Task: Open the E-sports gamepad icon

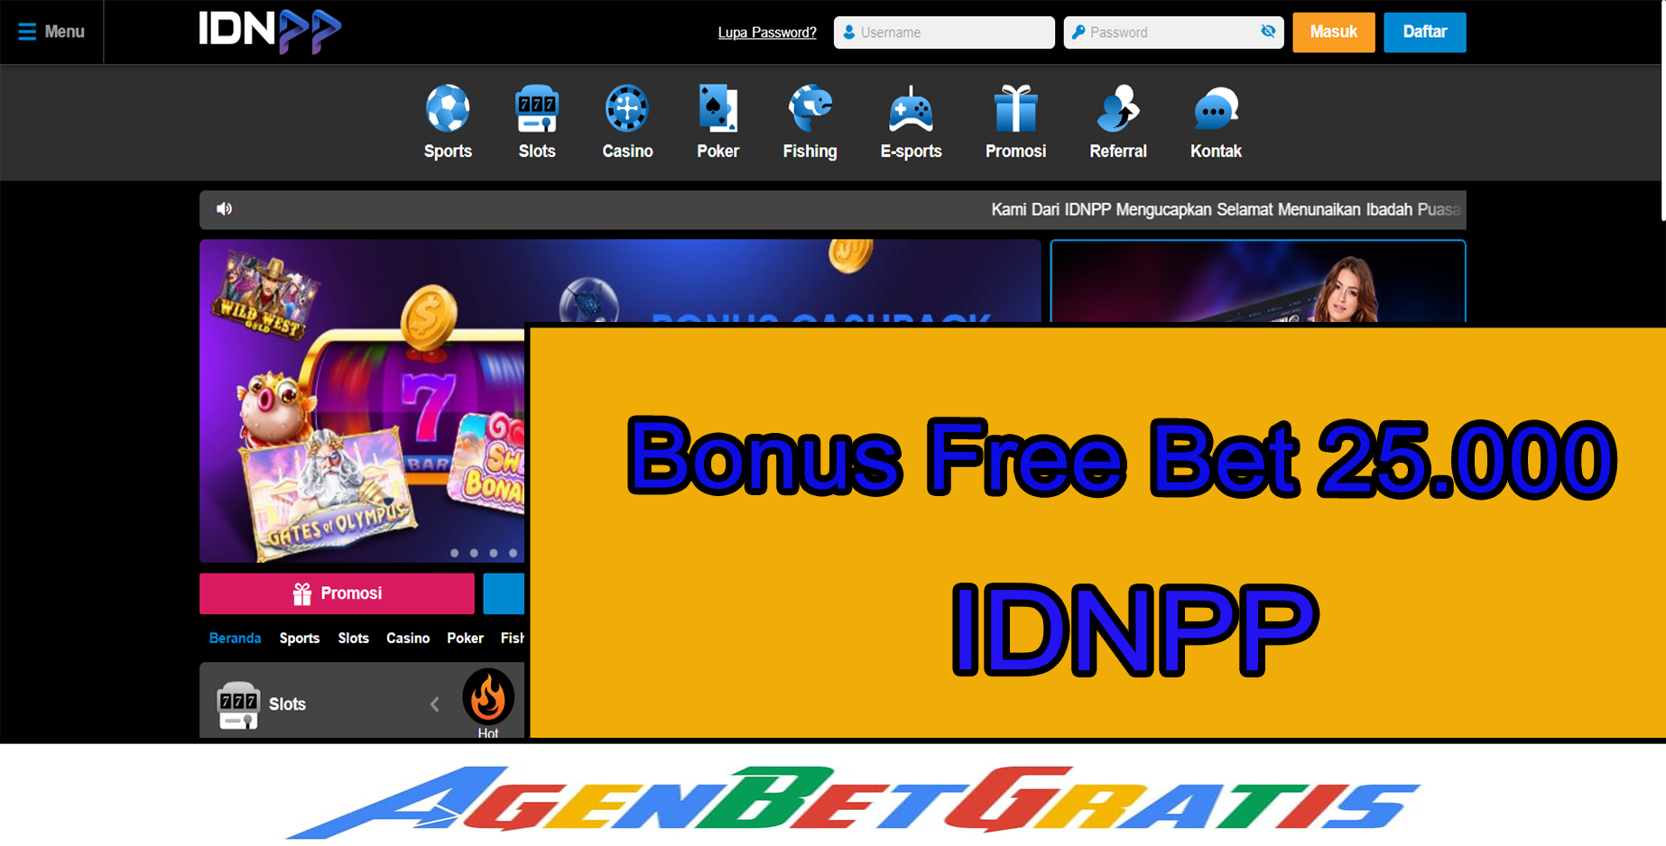Action: [912, 110]
